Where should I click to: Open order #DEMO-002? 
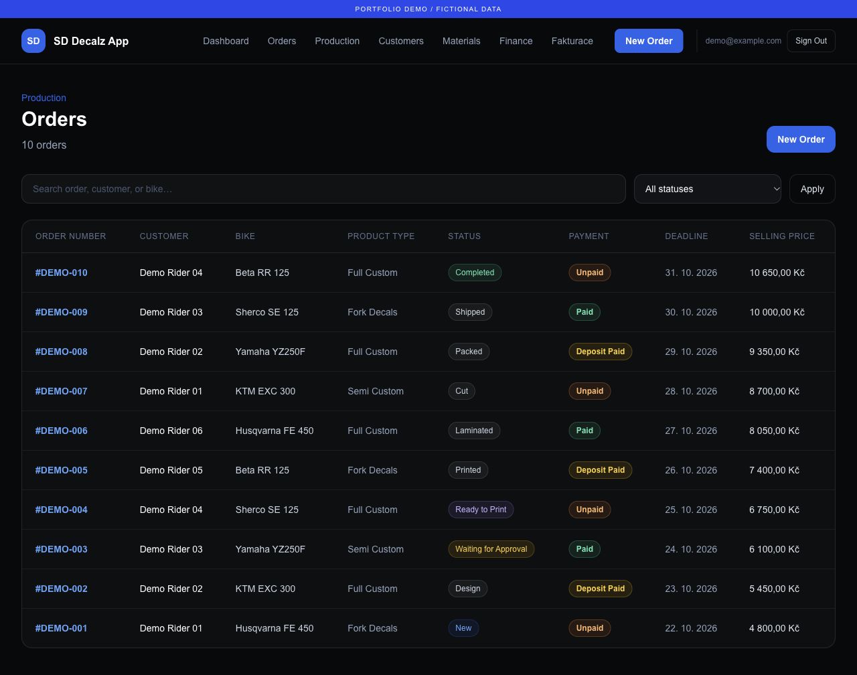pos(62,589)
